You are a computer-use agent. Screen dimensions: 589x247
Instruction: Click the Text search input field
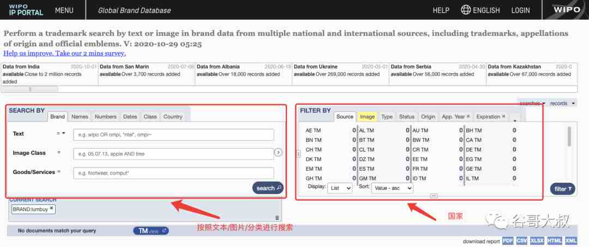coord(173,135)
